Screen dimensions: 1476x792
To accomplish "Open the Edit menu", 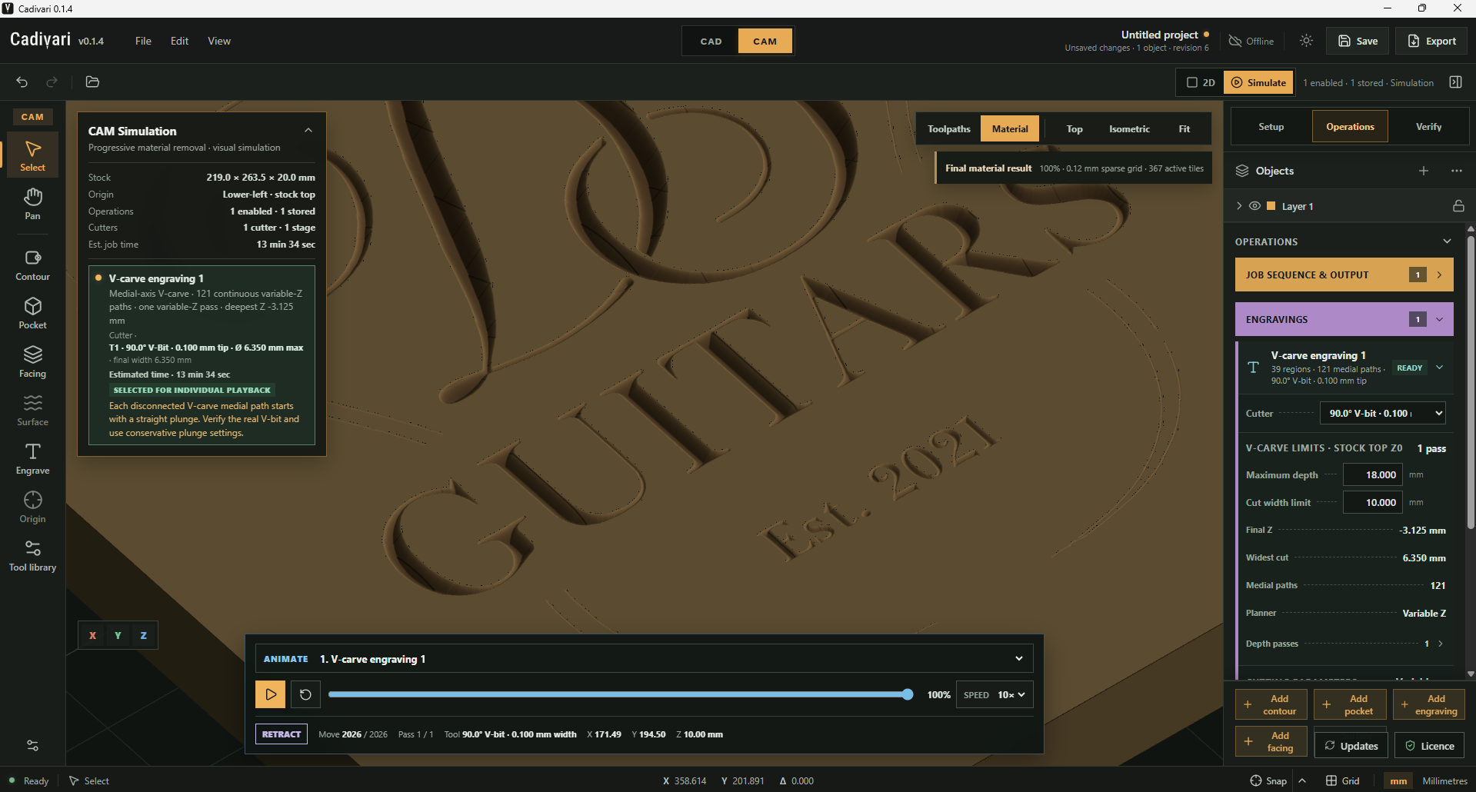I will pos(179,41).
